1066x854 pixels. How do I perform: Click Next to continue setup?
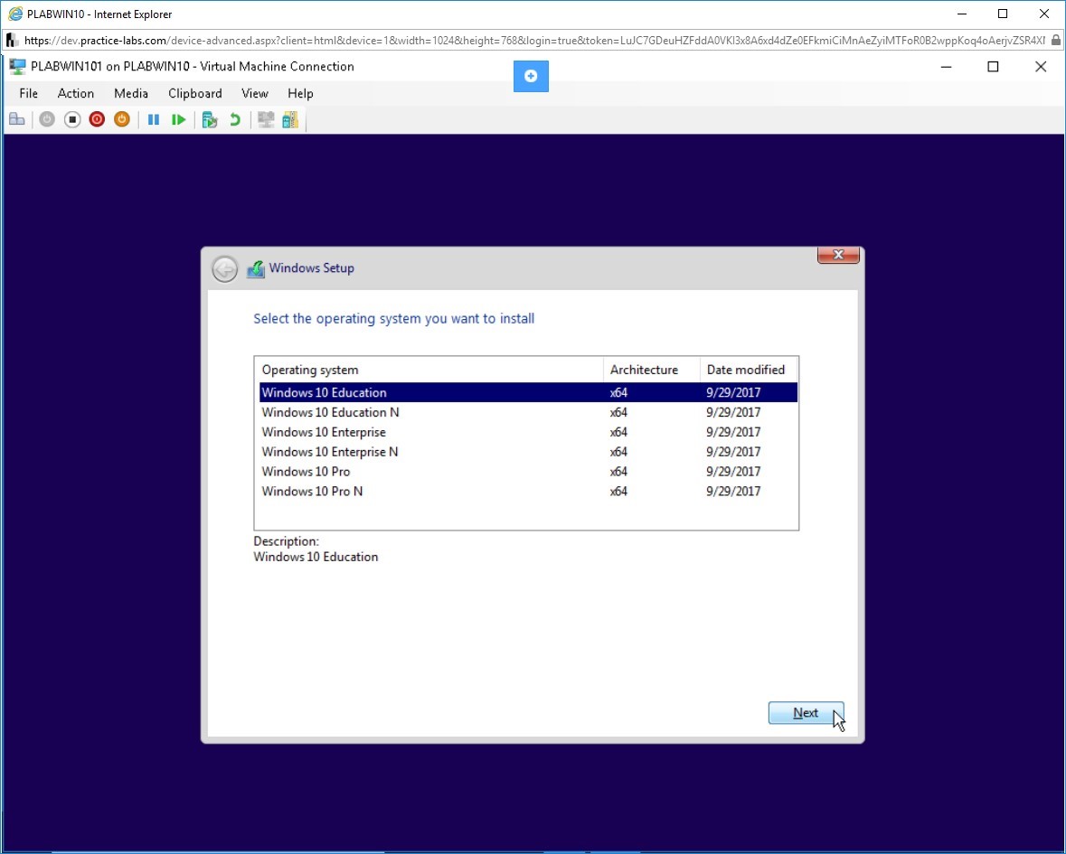[807, 713]
